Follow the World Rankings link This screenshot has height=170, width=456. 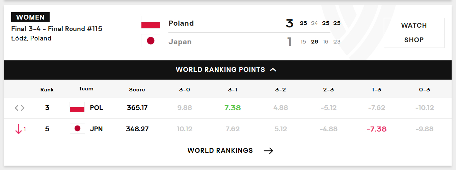pos(220,151)
